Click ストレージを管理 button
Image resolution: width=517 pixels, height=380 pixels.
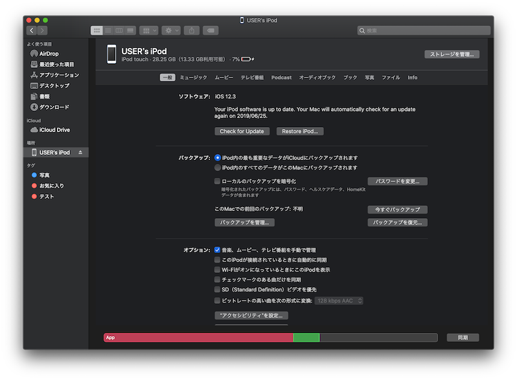(452, 54)
